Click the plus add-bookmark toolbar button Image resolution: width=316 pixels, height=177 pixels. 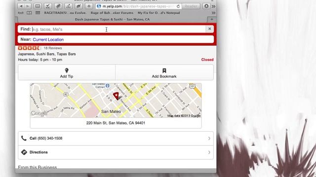(89, 6)
